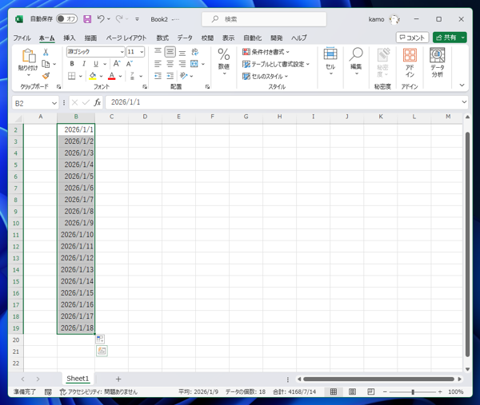
Task: Center text horizontally
Action: (170, 64)
